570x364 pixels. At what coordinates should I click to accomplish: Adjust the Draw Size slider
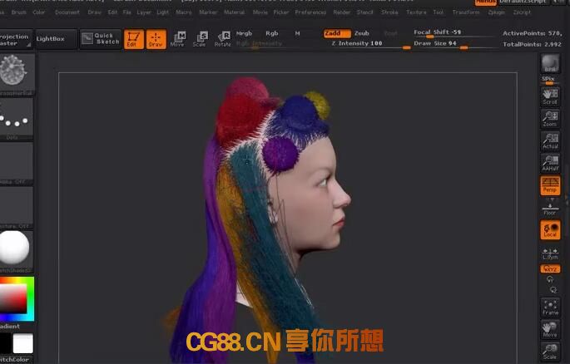[454, 44]
